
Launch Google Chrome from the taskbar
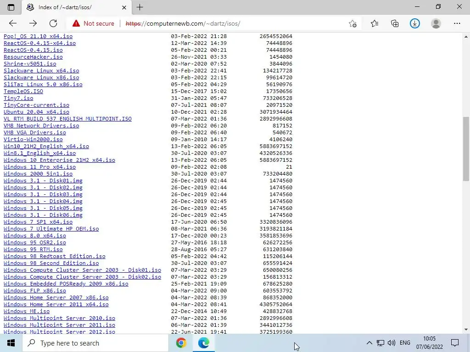coord(181,343)
